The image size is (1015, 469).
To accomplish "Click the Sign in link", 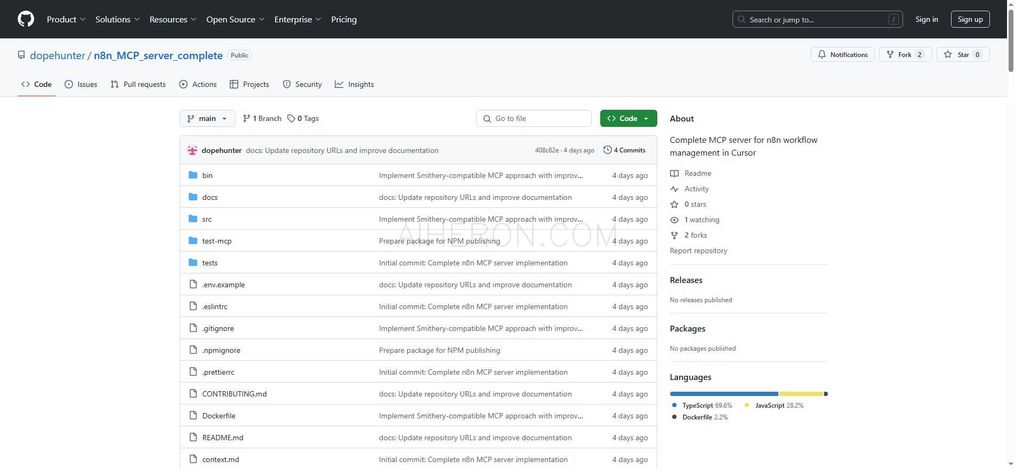I will click(927, 19).
